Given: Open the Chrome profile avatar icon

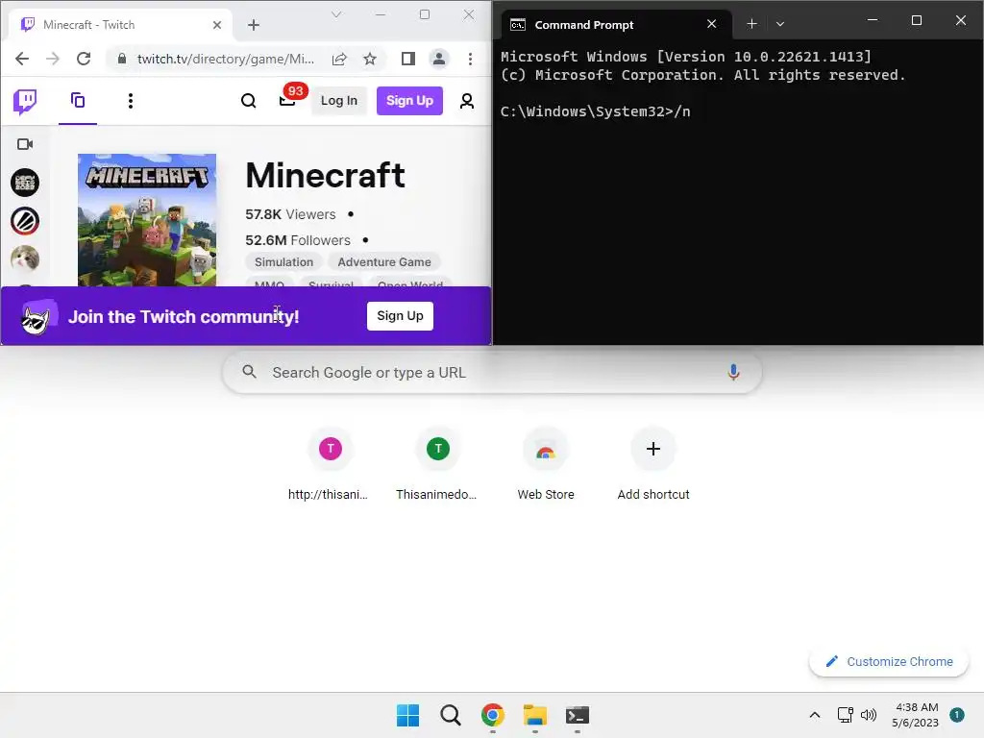Looking at the screenshot, I should (x=439, y=59).
